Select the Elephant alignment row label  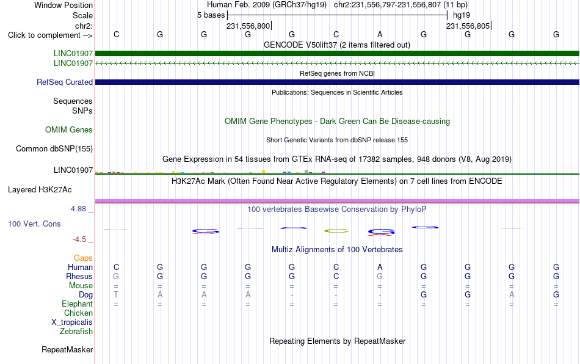pyautogui.click(x=77, y=304)
